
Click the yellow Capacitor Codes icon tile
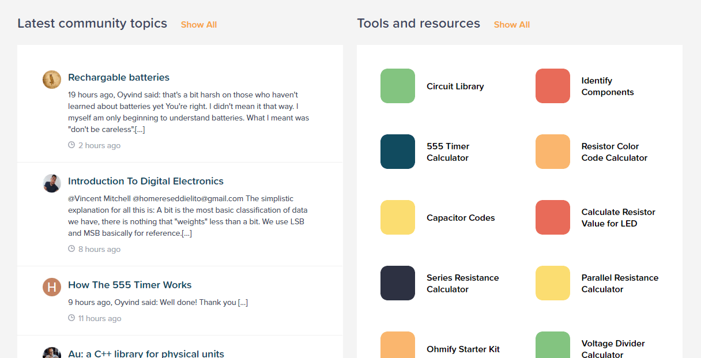click(x=397, y=217)
